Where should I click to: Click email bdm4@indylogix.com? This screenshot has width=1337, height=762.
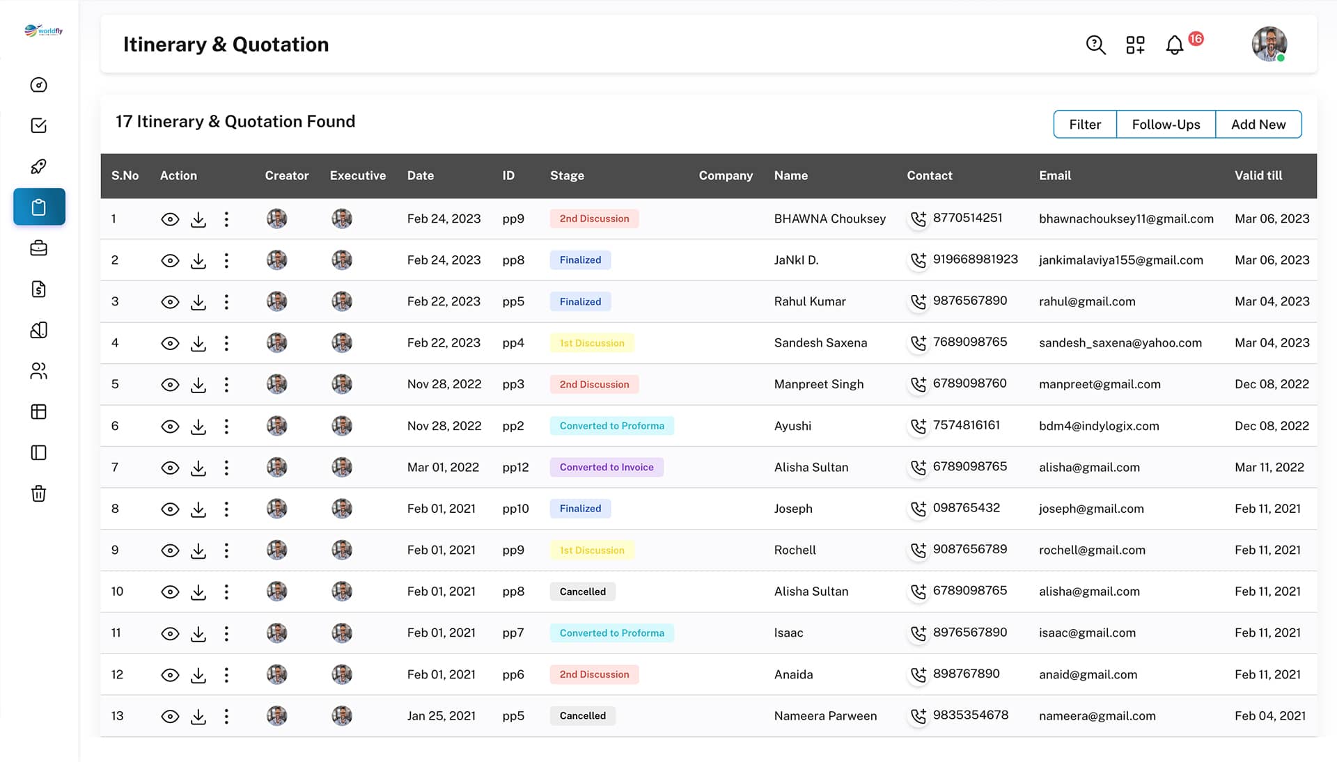click(x=1099, y=426)
